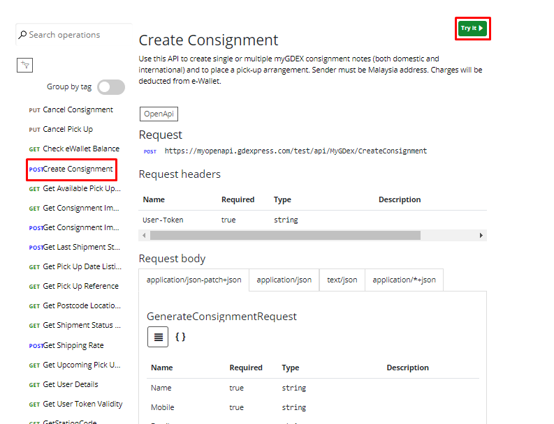Click headers table scroll right arrow
This screenshot has height=424, width=554.
tap(481, 235)
